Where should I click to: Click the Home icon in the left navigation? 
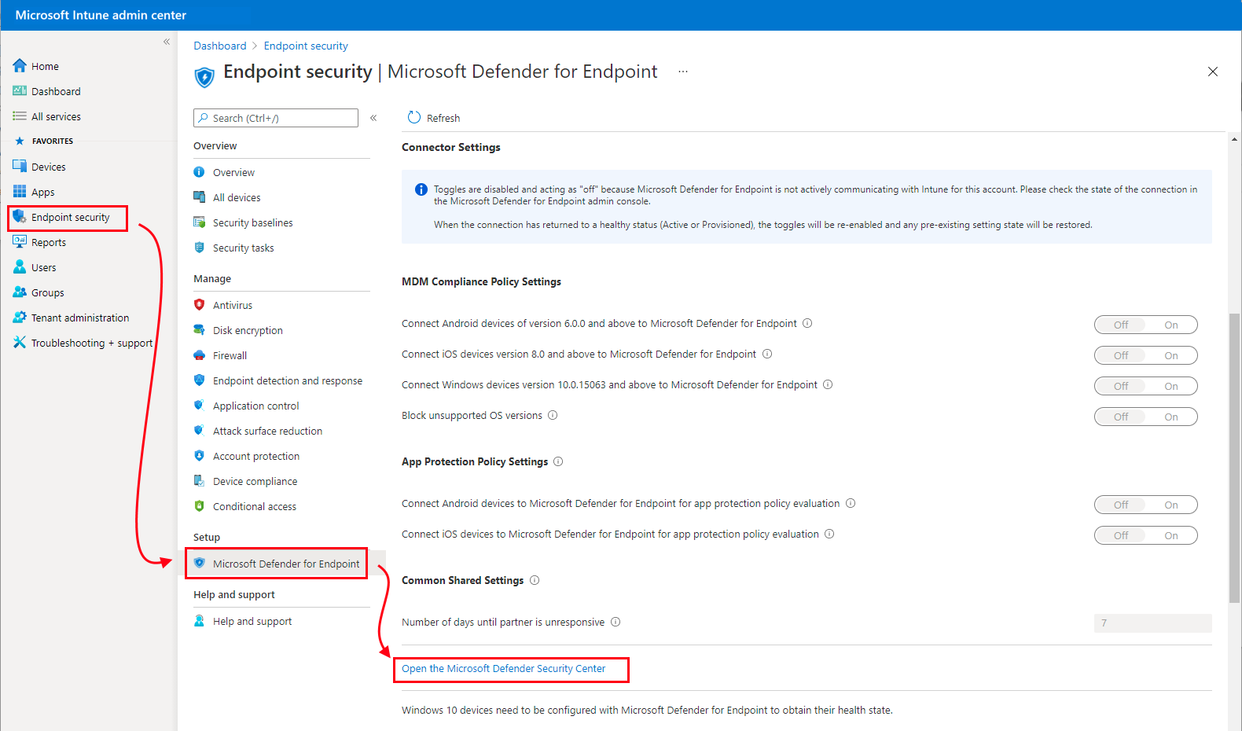point(20,66)
